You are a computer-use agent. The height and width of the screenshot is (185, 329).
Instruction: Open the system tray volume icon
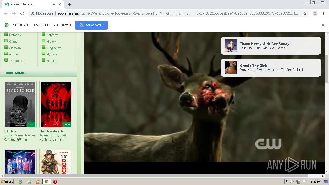[x=292, y=182]
